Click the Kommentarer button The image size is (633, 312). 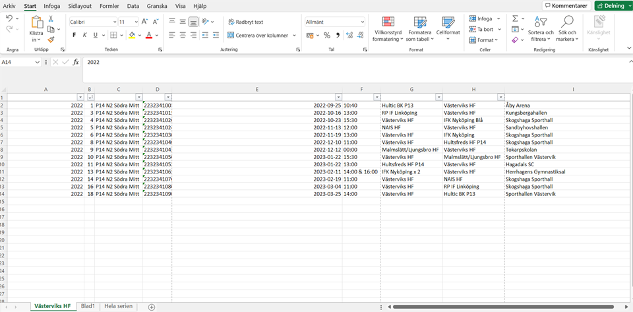(566, 6)
